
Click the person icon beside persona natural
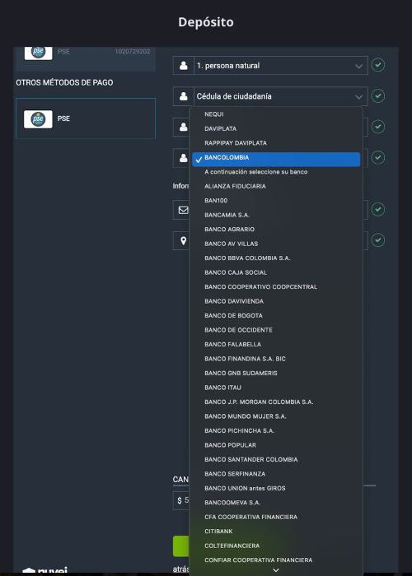click(x=183, y=66)
